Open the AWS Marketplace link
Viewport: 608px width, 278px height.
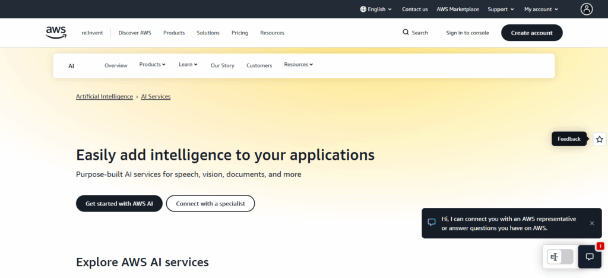[x=458, y=9]
